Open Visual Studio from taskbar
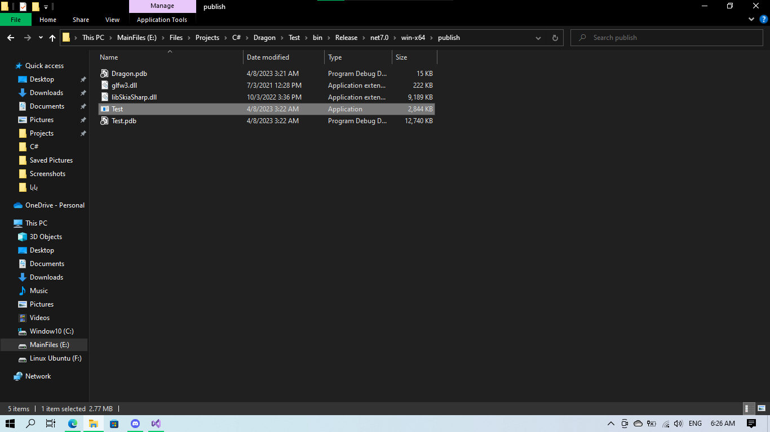Screen dimensions: 770x432 [156, 424]
